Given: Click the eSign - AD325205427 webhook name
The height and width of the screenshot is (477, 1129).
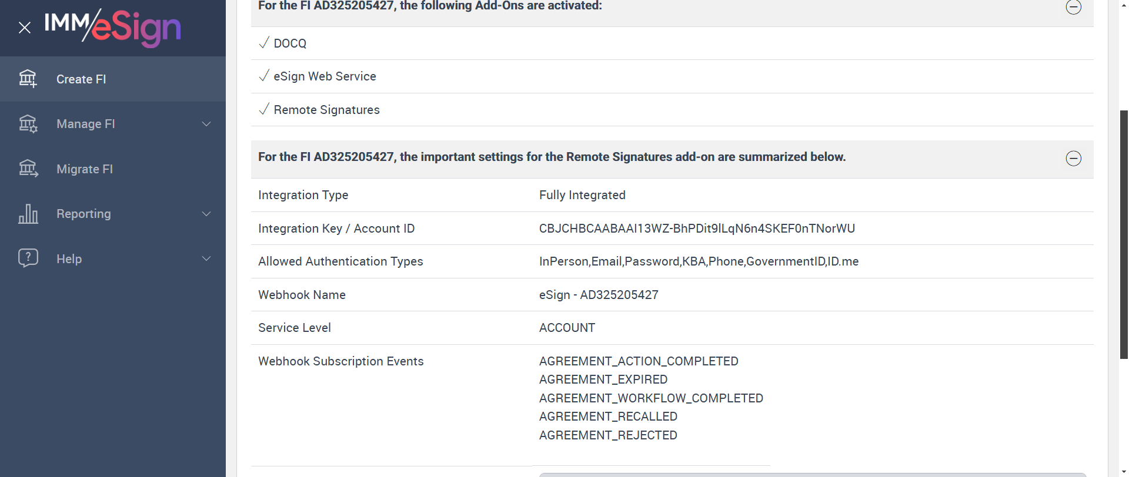Looking at the screenshot, I should point(599,295).
